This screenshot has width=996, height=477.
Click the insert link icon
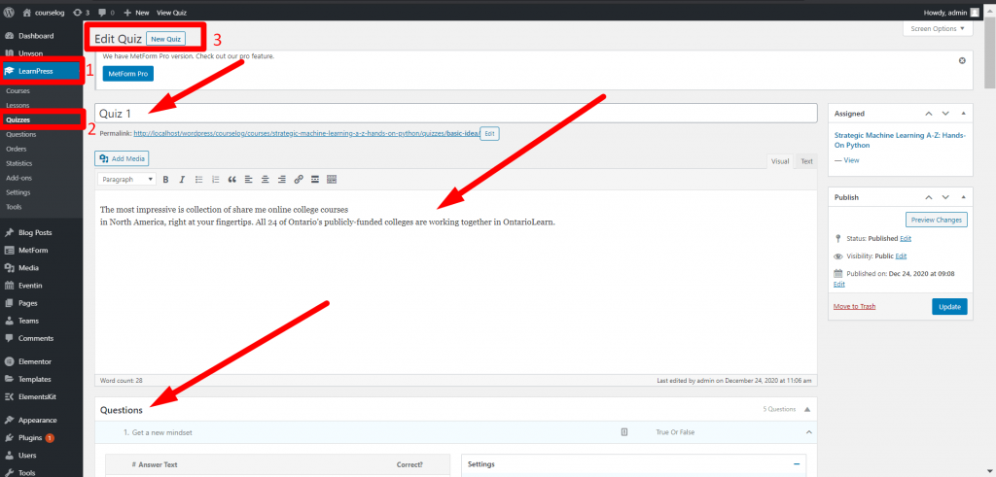click(298, 180)
